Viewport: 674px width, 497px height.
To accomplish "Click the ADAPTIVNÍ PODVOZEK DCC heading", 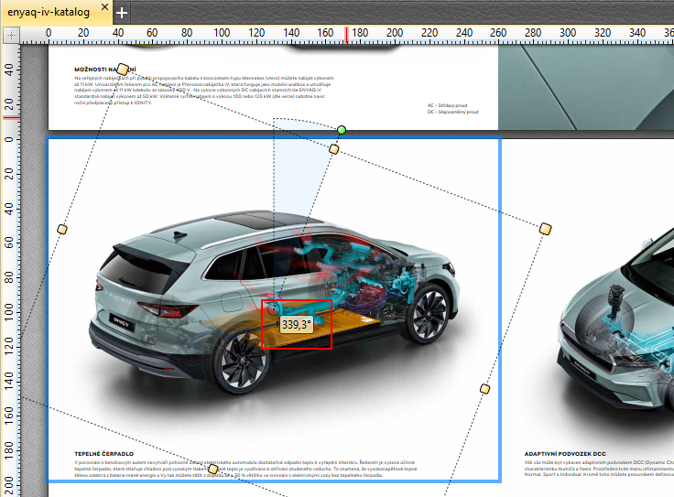I will (565, 454).
